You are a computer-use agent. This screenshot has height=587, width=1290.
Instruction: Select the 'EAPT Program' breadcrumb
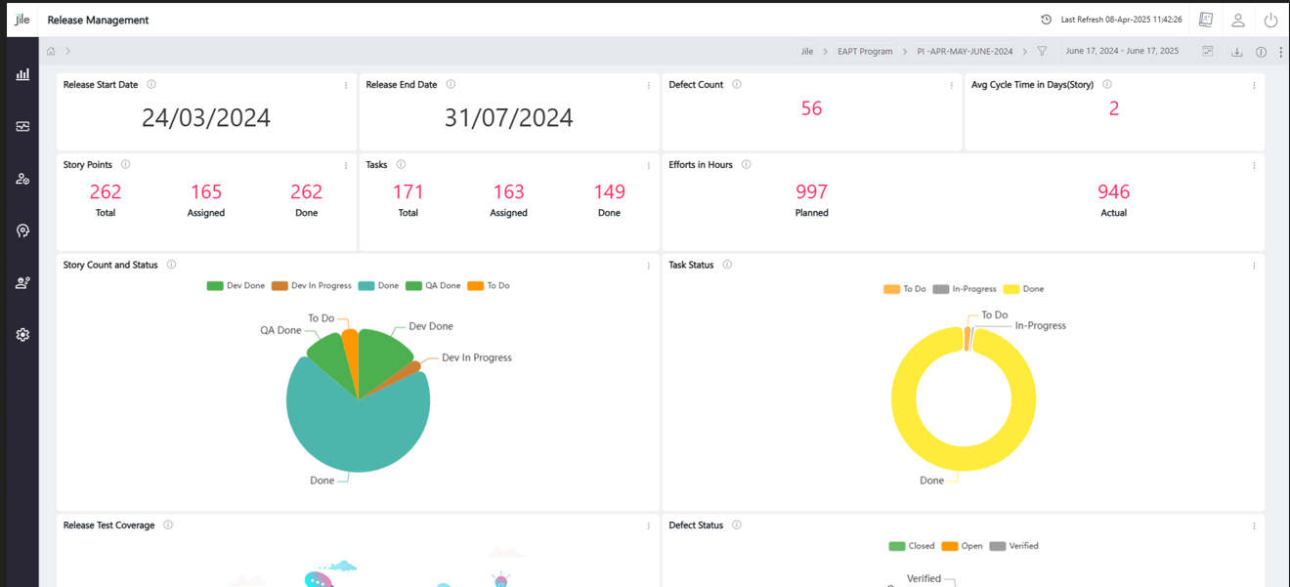(x=865, y=52)
